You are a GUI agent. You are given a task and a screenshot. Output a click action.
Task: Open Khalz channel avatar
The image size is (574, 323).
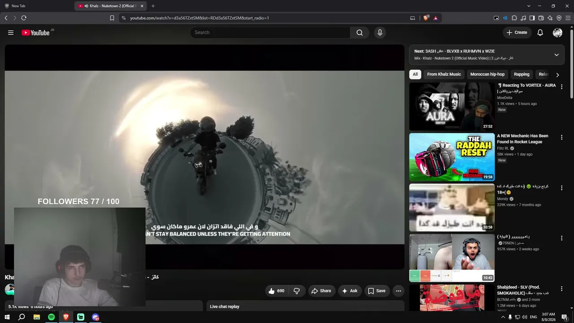[x=9, y=289]
